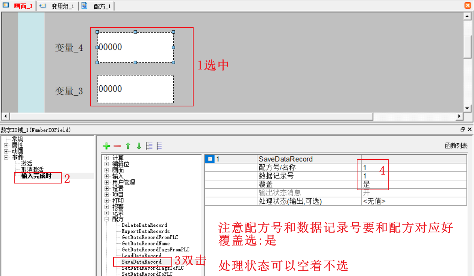Open the 变量组_1 tab

coord(63,6)
